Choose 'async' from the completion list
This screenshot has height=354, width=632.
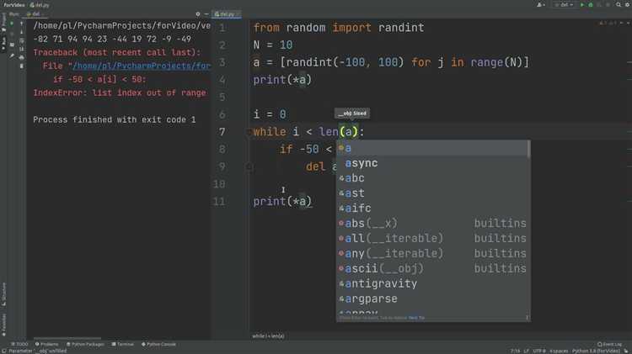(x=432, y=163)
